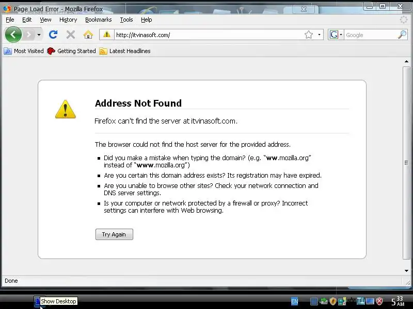Open the View menu
Image resolution: width=413 pixels, height=309 pixels.
point(45,20)
